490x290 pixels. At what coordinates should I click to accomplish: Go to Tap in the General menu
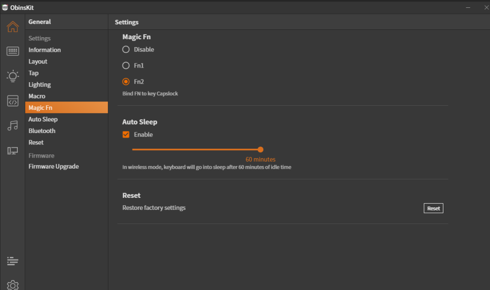(66, 73)
